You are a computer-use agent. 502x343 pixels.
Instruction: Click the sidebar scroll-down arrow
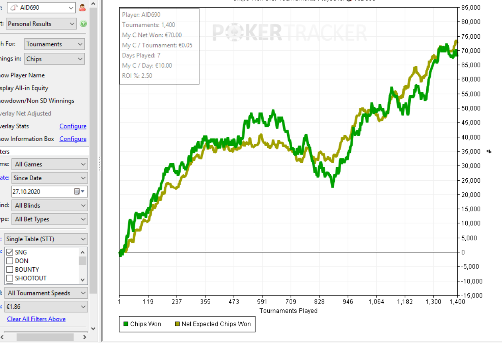click(x=93, y=328)
